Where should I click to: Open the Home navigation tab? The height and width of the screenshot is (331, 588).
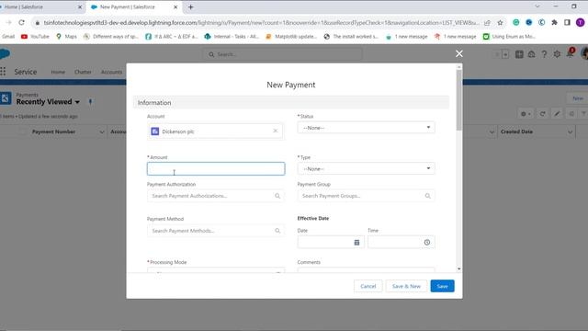click(58, 72)
